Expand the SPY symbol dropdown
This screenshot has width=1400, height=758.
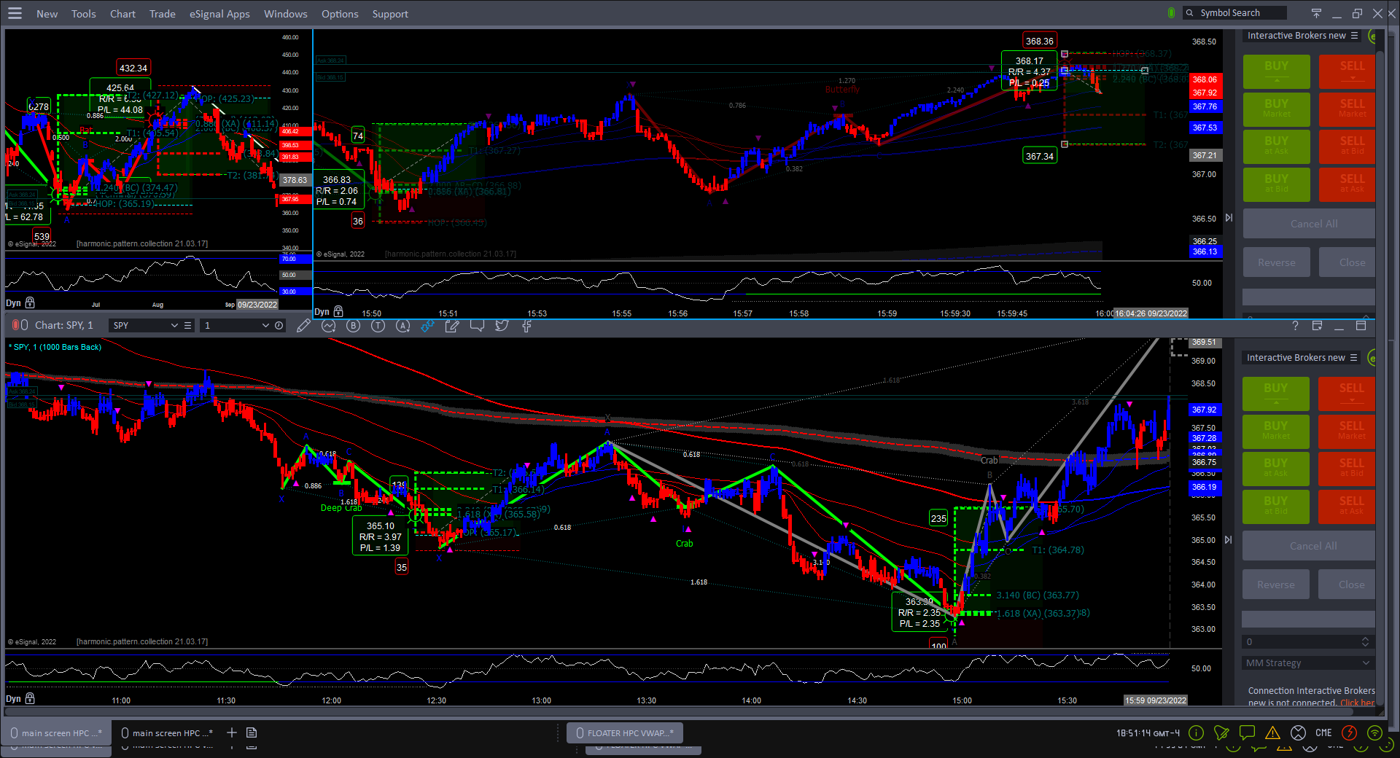point(174,326)
